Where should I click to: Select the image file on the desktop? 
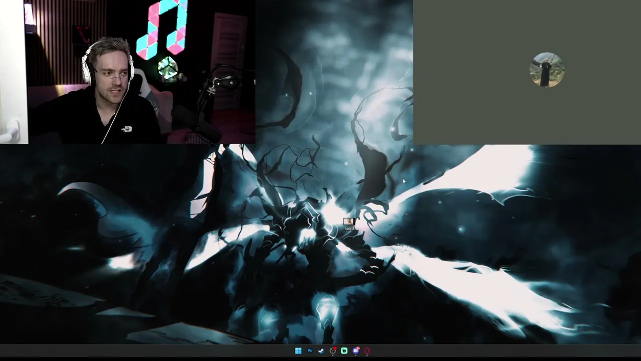349,224
